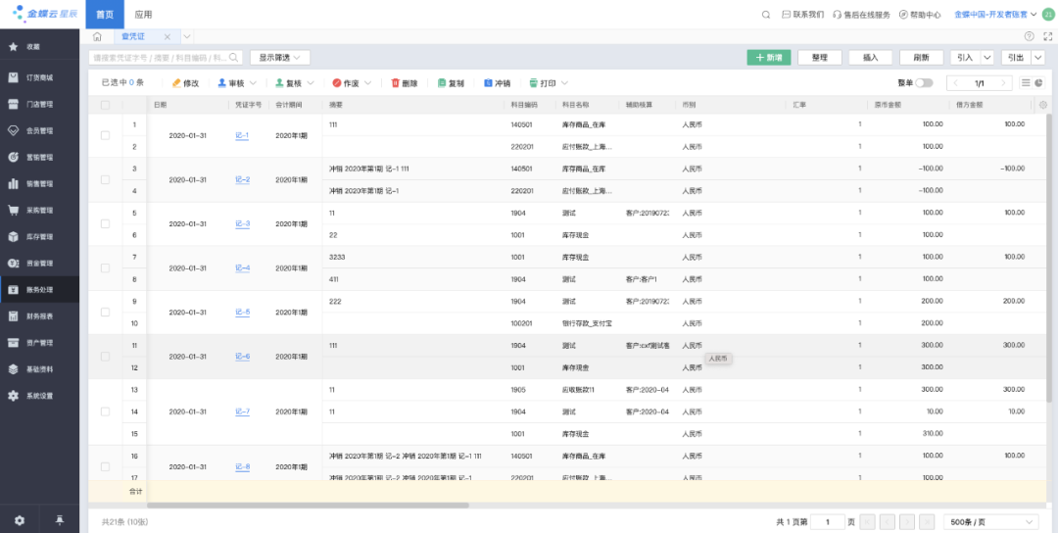This screenshot has width=1058, height=533.
Task: Open 资金管理 in the sidebar
Action: (x=39, y=264)
